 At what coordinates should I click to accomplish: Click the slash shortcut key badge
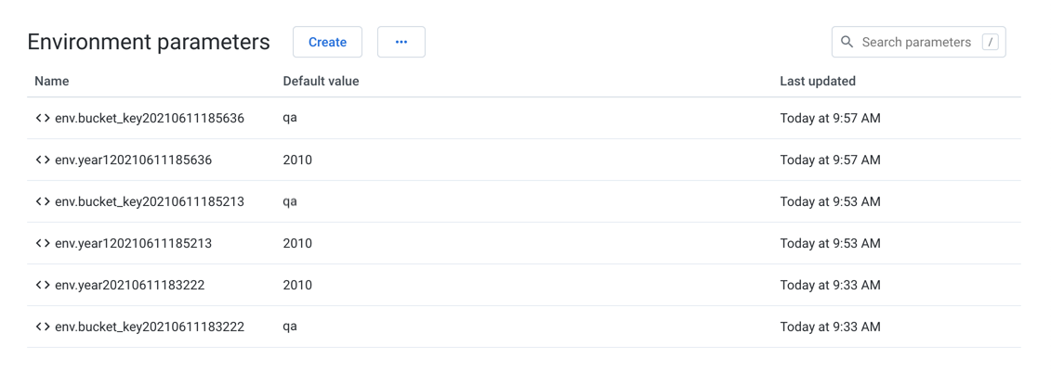pos(991,42)
